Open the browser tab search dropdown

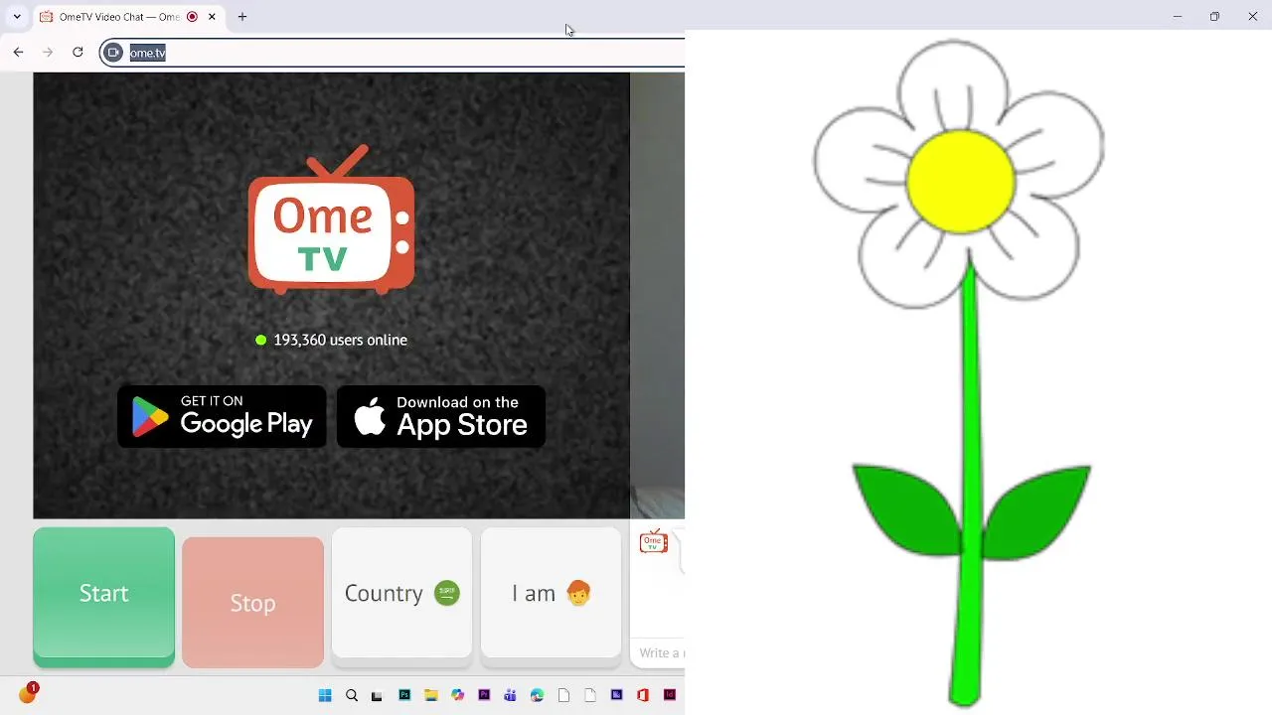tap(17, 17)
